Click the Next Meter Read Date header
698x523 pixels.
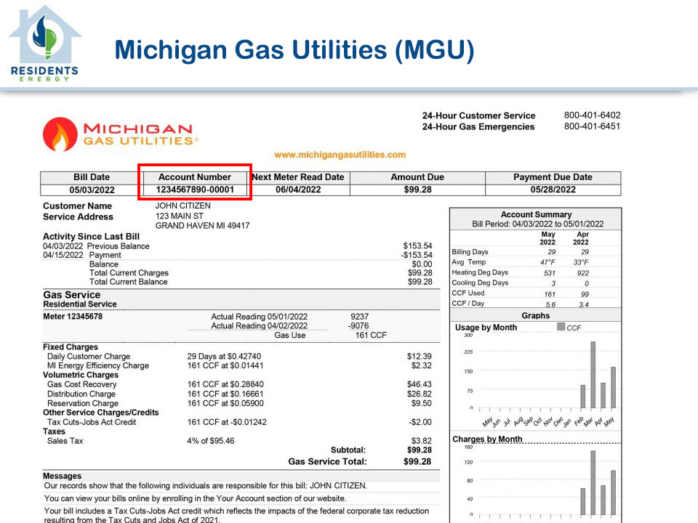[298, 177]
